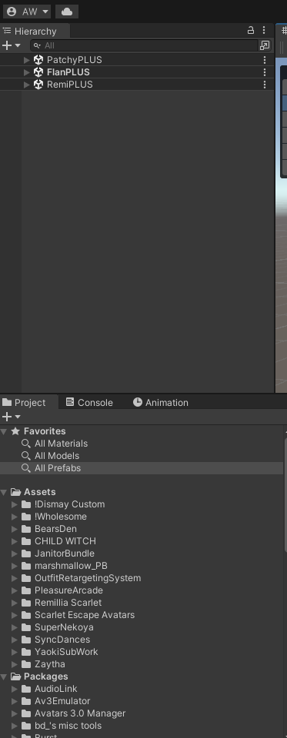287x738 pixels.
Task: Expand the RemiPLUS scene arrow
Action: (27, 85)
